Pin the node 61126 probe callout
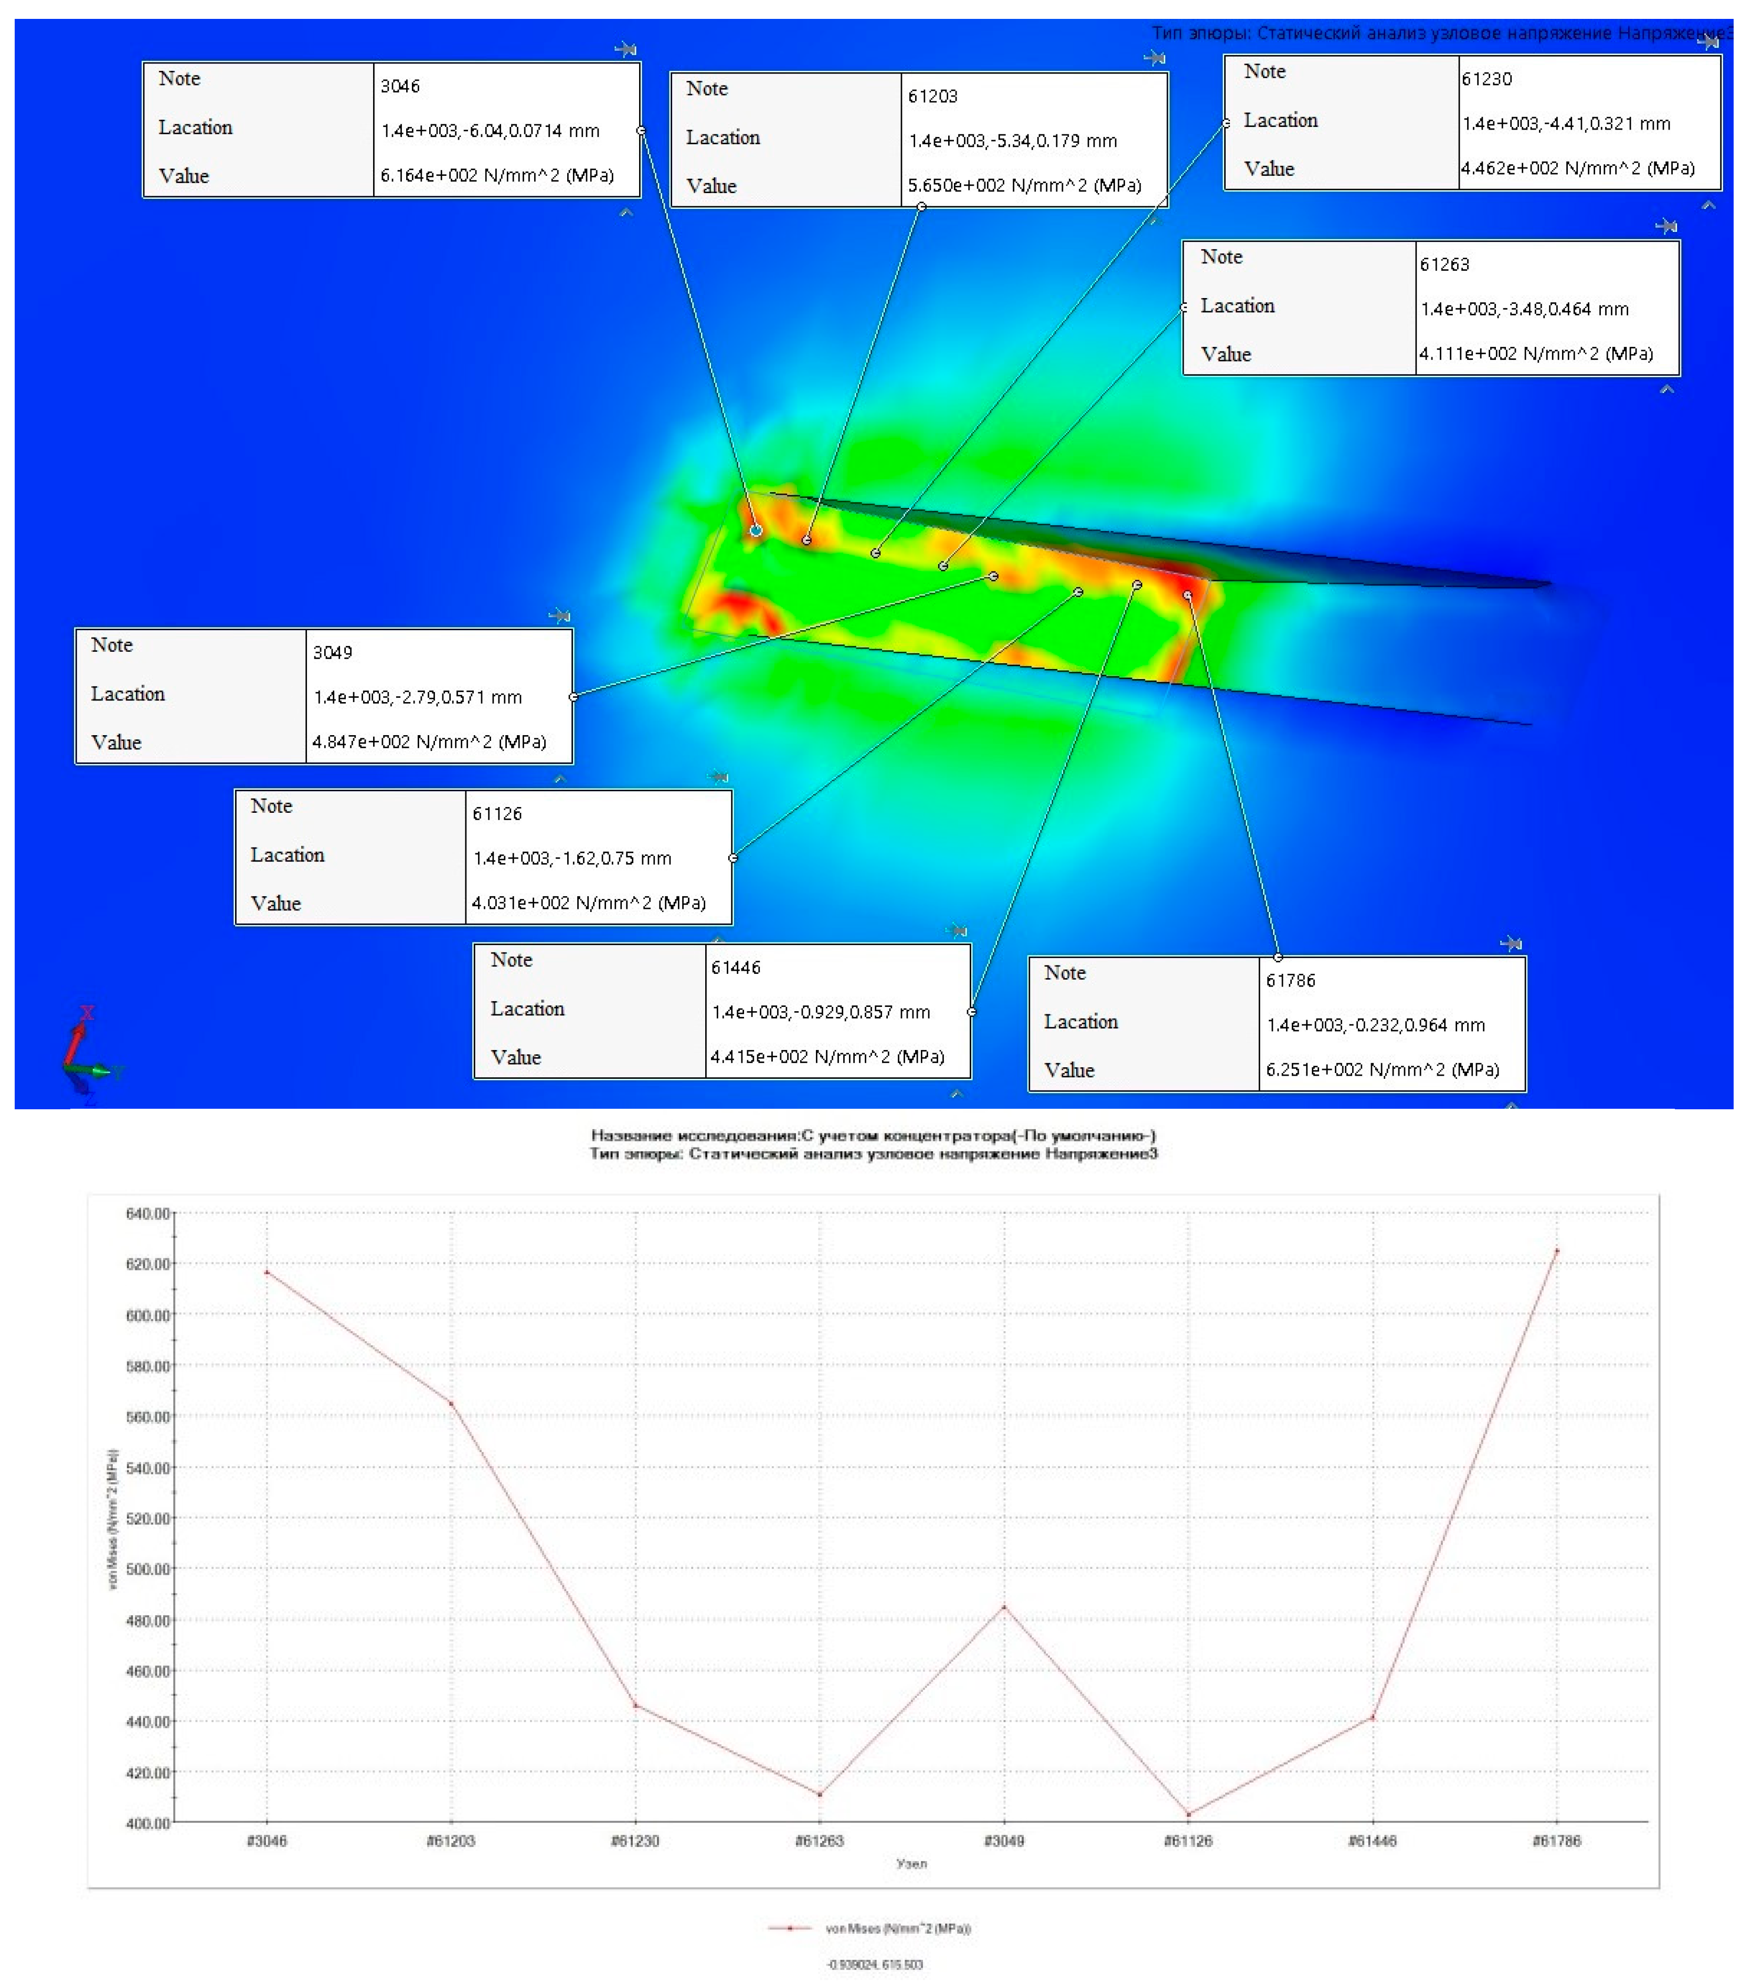Image resolution: width=1752 pixels, height=1984 pixels. (718, 777)
